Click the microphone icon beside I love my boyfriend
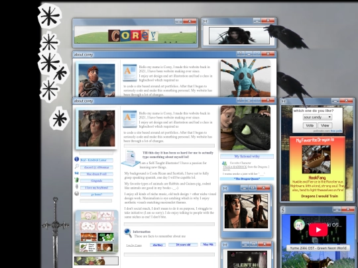Screen dimensions: 358x268 coord(77,187)
